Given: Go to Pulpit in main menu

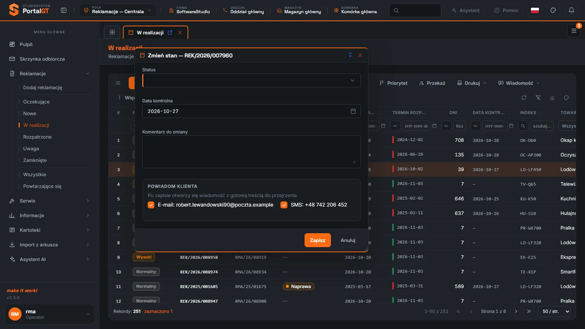Looking at the screenshot, I should click(x=49, y=44).
